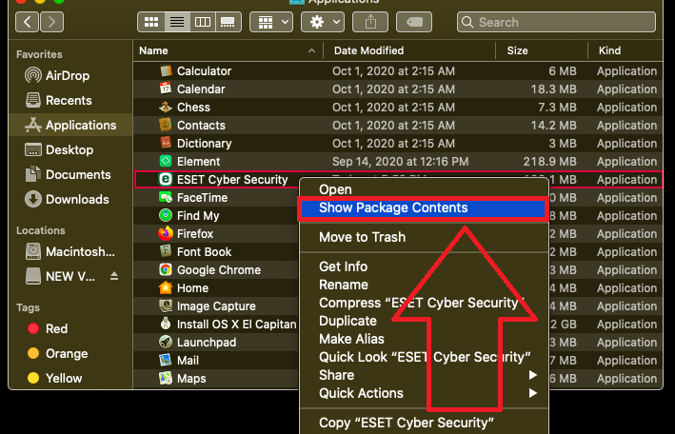Select the Dictionary app icon

(x=166, y=144)
